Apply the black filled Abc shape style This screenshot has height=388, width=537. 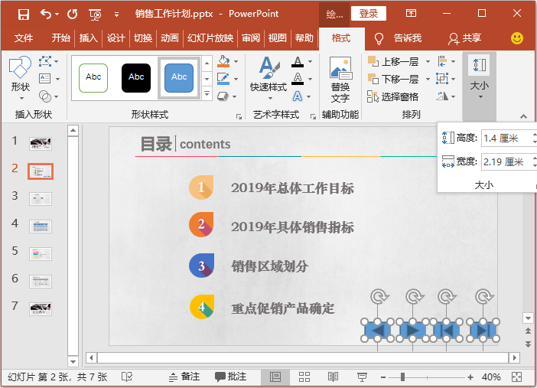tap(136, 78)
